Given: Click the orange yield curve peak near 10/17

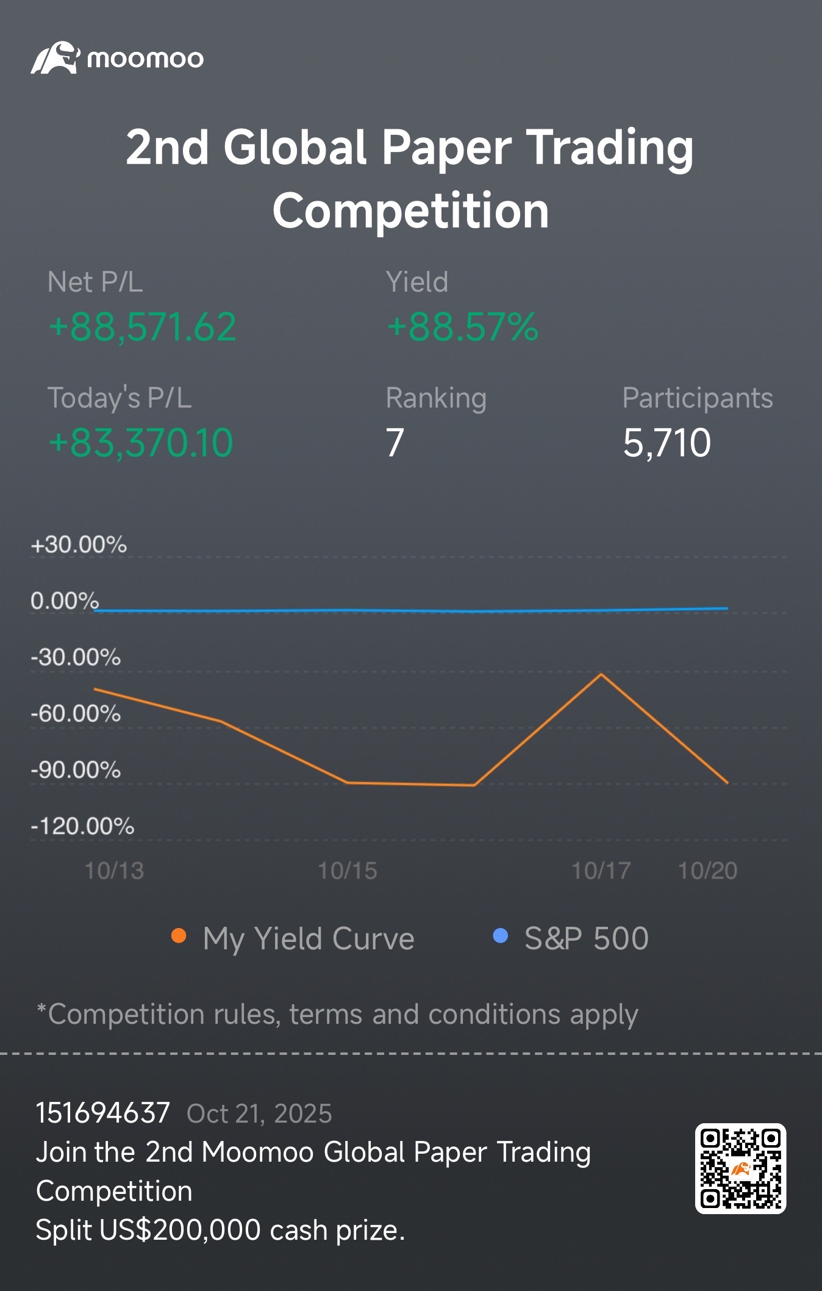Looking at the screenshot, I should (x=601, y=674).
